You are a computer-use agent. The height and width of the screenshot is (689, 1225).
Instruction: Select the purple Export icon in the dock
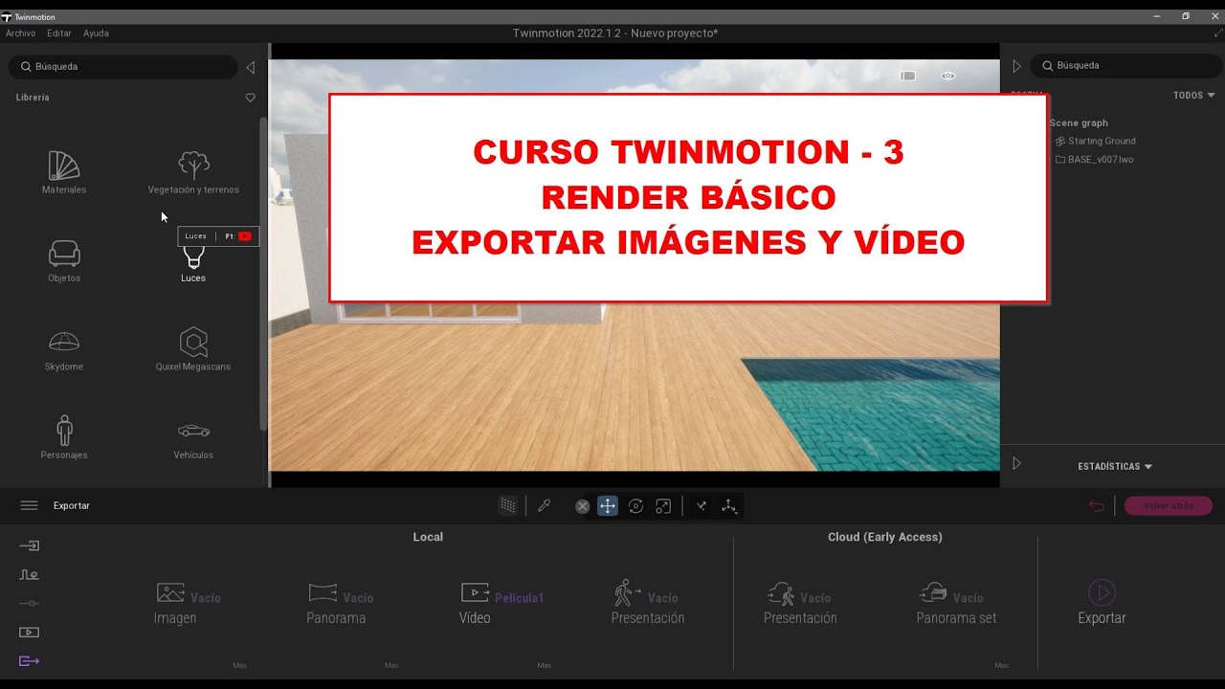pyautogui.click(x=30, y=660)
